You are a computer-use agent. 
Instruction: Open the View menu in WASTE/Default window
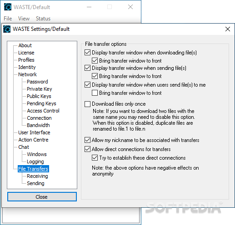[24, 19]
